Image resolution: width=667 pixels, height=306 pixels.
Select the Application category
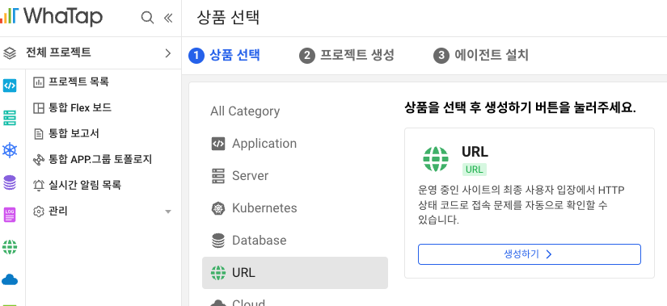click(295, 144)
